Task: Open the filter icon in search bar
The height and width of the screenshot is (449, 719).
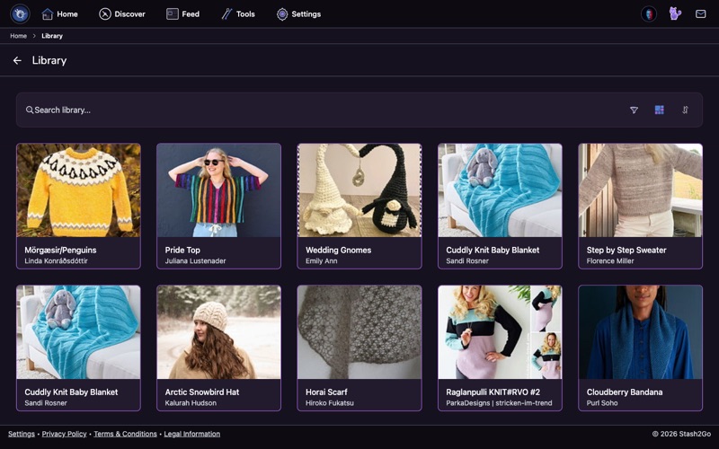Action: [634, 110]
